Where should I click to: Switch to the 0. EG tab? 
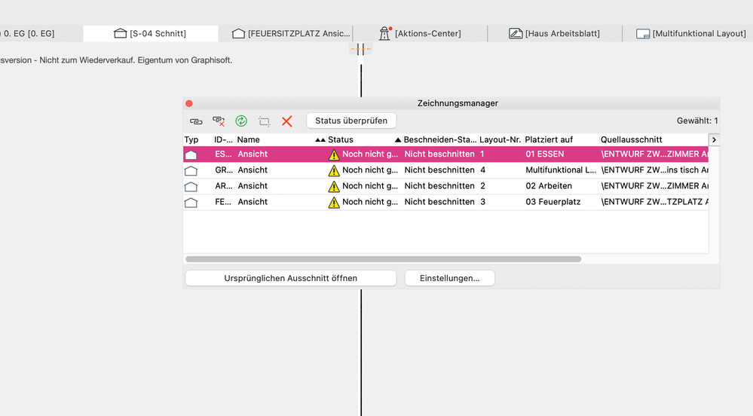41,34
